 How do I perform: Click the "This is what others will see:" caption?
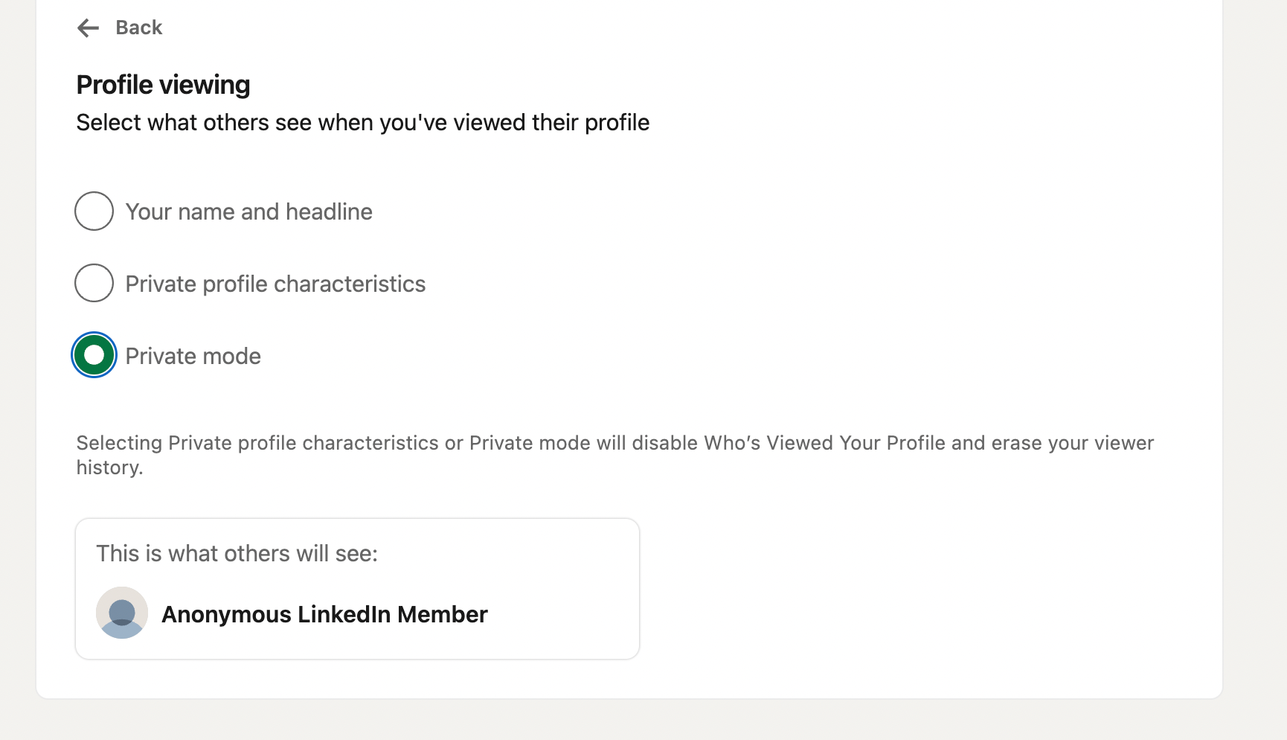pos(237,554)
